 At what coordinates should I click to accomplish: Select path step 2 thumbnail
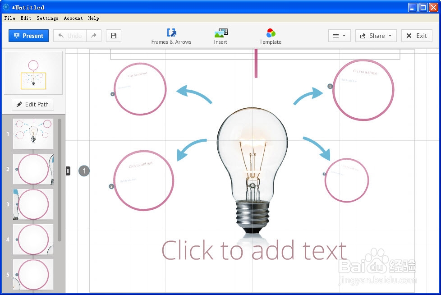pyautogui.click(x=33, y=169)
